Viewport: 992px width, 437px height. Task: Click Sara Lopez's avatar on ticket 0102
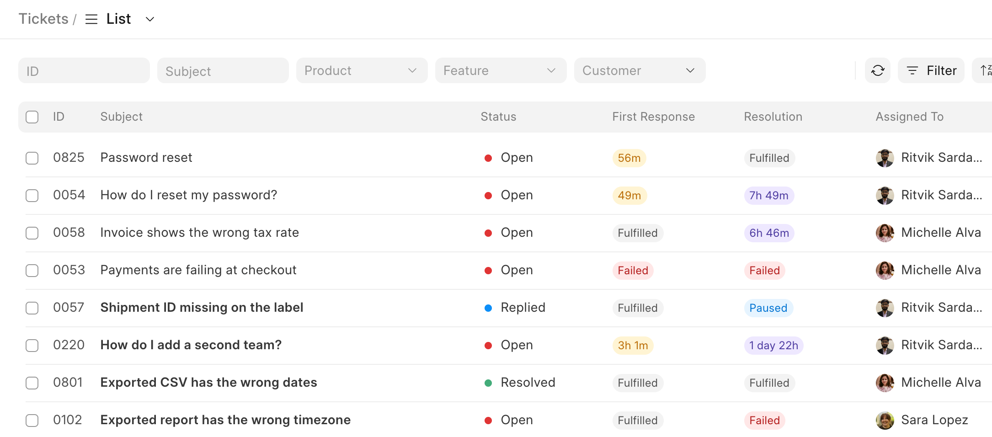tap(885, 421)
